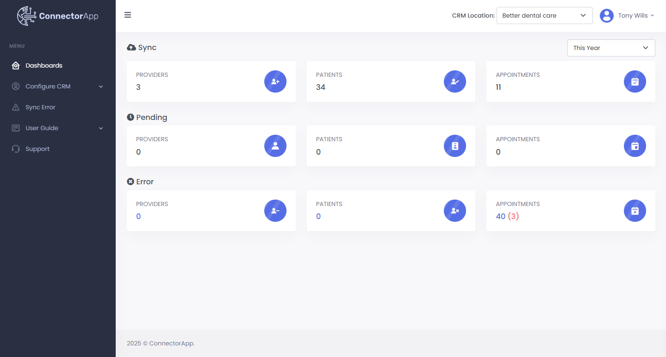Click the Pending Providers value 0
The height and width of the screenshot is (357, 666).
pyautogui.click(x=138, y=152)
